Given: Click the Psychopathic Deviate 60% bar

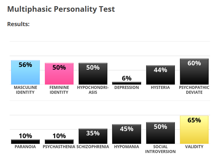Looking at the screenshot, I should pos(194,72).
